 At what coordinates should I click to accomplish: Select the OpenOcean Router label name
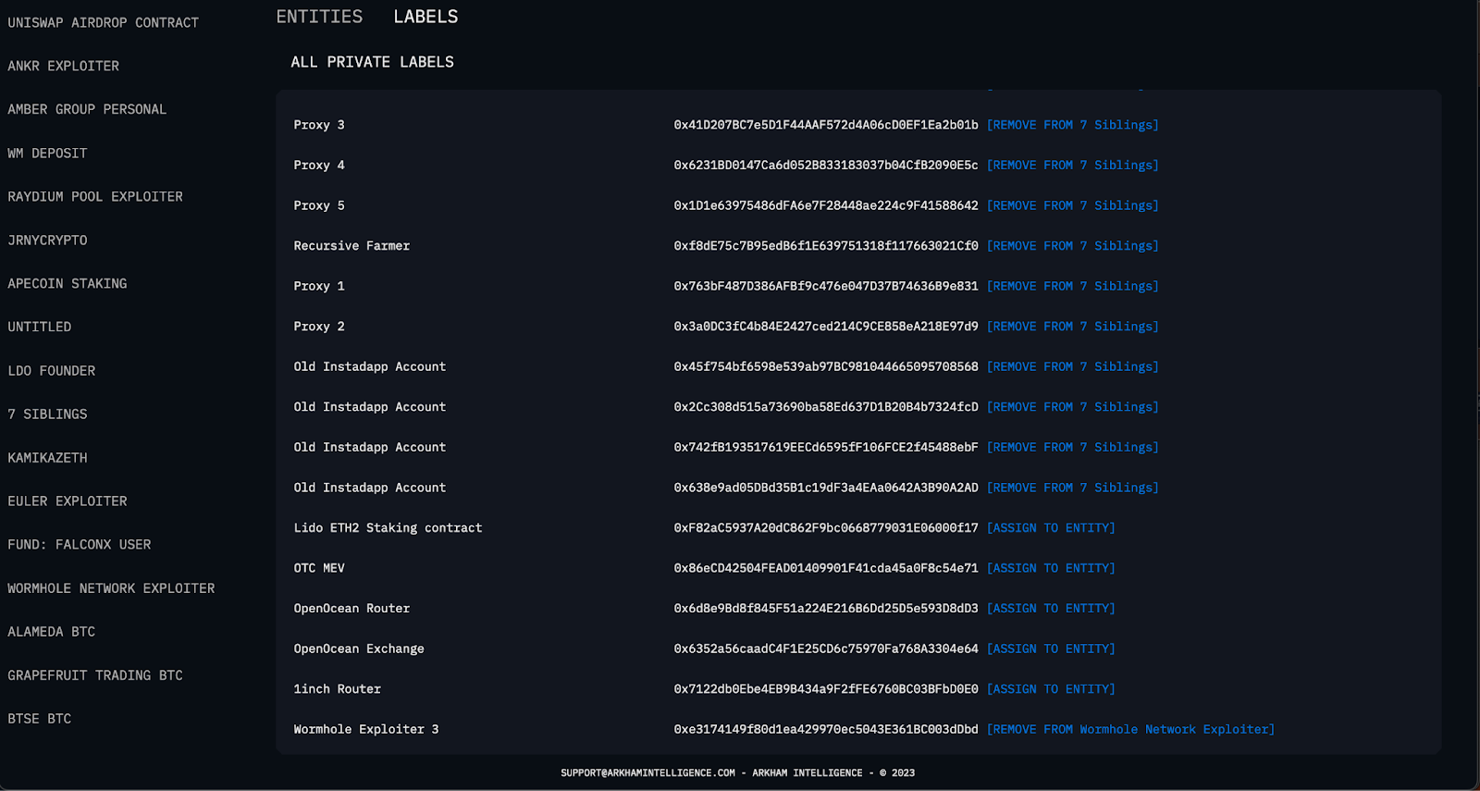tap(351, 608)
